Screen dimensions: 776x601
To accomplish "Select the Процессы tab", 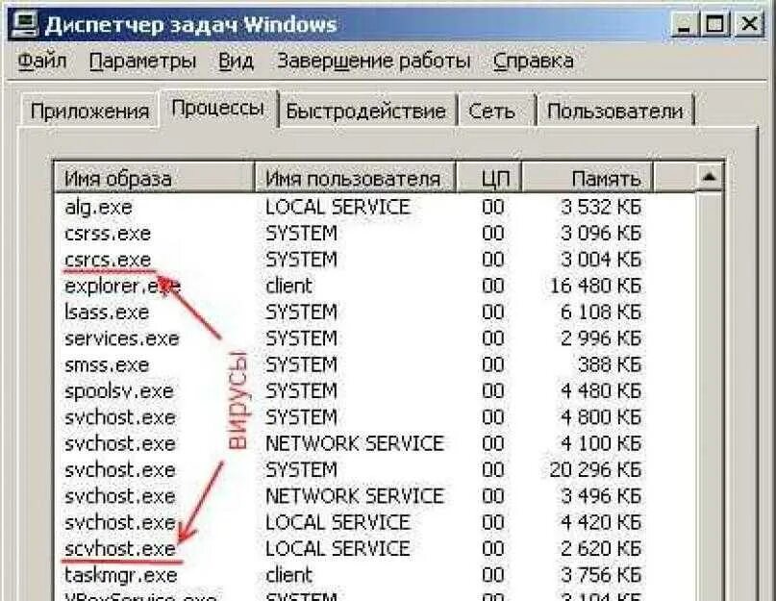I will point(217,109).
